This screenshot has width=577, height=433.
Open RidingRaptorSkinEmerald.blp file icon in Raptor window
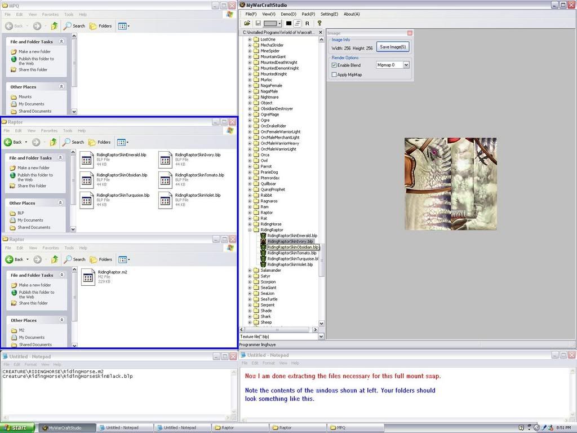(x=86, y=160)
